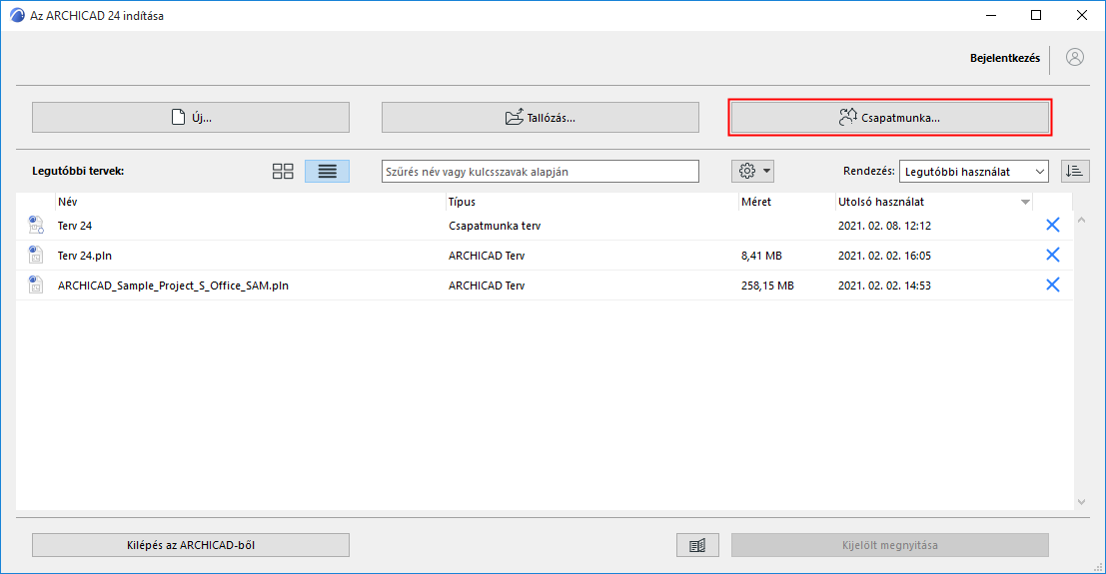The width and height of the screenshot is (1106, 574).
Task: Click the list scroll up arrow
Action: click(x=1081, y=220)
